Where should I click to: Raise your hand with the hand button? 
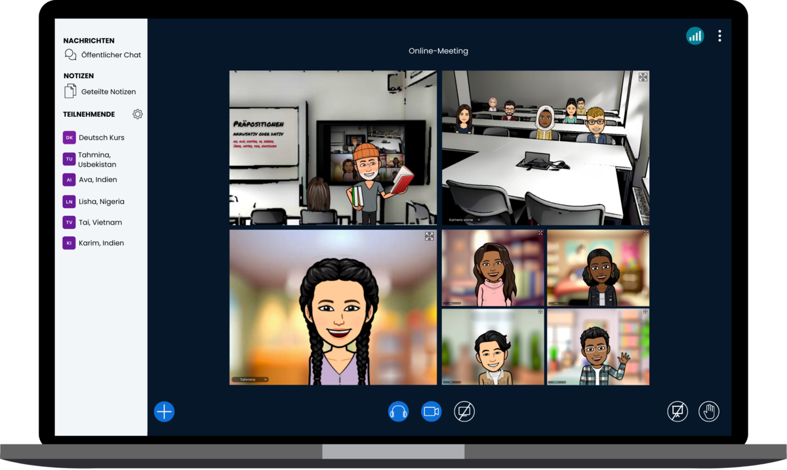pyautogui.click(x=709, y=412)
